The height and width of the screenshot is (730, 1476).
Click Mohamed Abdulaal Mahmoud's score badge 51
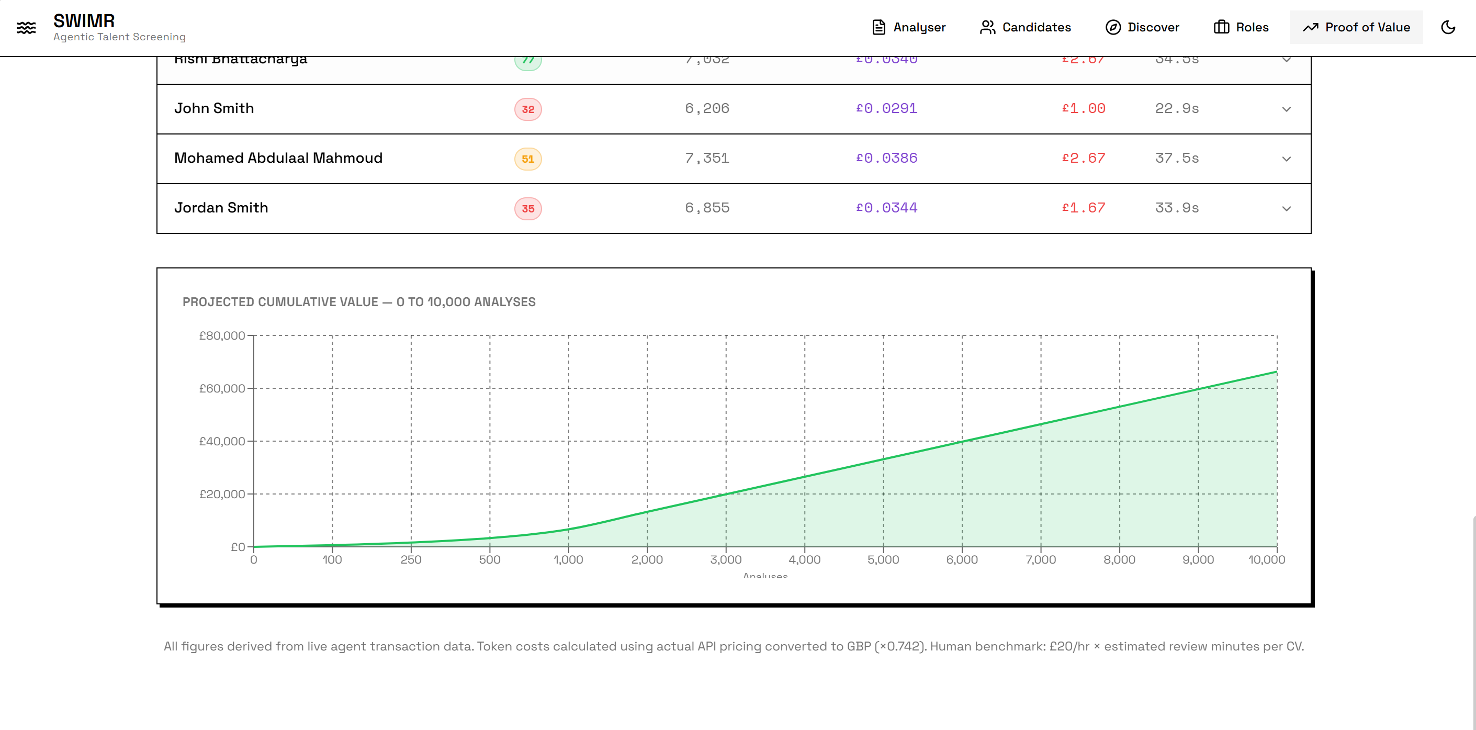click(x=528, y=159)
